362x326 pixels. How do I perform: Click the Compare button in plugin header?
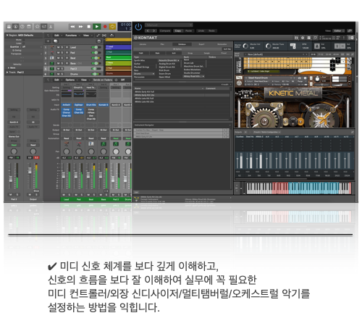point(165,31)
